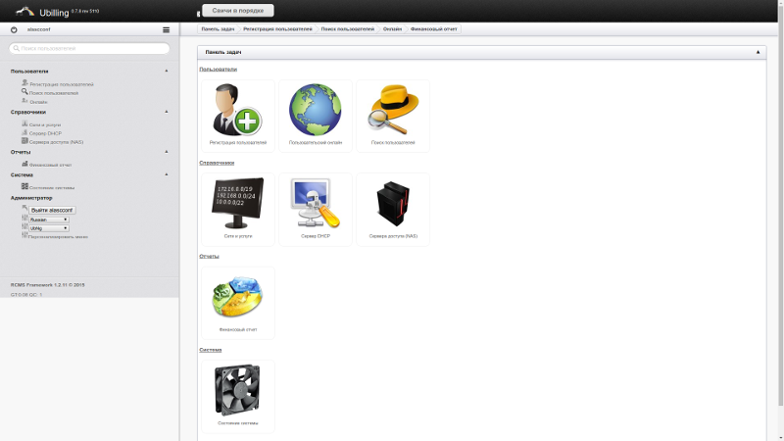784x441 pixels.
Task: Open Сервер DHCP in the sidebar
Action: coord(45,133)
